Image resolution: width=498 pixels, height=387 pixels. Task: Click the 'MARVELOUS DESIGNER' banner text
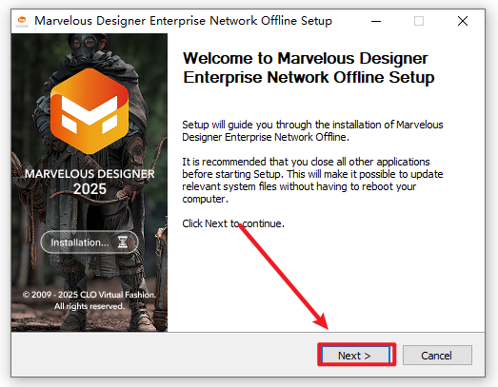[x=90, y=173]
